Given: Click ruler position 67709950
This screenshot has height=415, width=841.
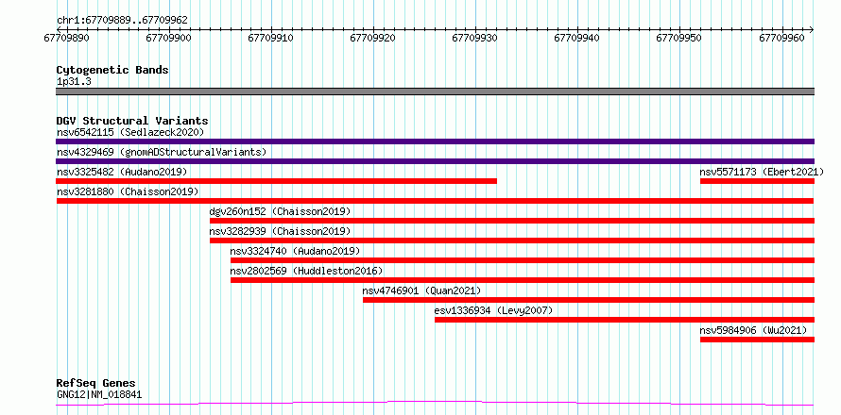Looking at the screenshot, I should pos(679,38).
